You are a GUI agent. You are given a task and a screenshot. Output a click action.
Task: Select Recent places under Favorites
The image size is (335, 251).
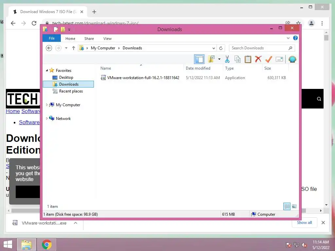[x=71, y=91]
